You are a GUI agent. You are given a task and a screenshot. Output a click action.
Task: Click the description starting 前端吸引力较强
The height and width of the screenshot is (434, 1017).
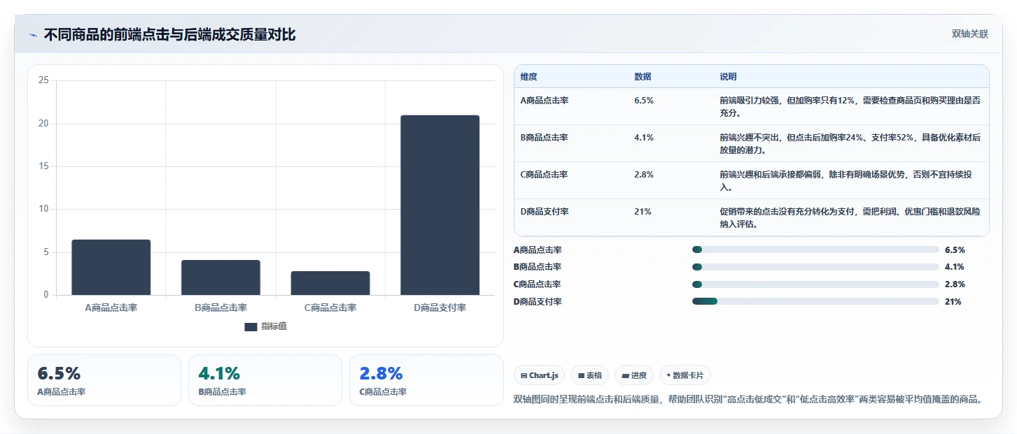[850, 106]
